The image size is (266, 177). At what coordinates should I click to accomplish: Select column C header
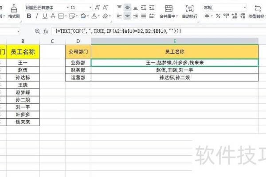coord(52,41)
